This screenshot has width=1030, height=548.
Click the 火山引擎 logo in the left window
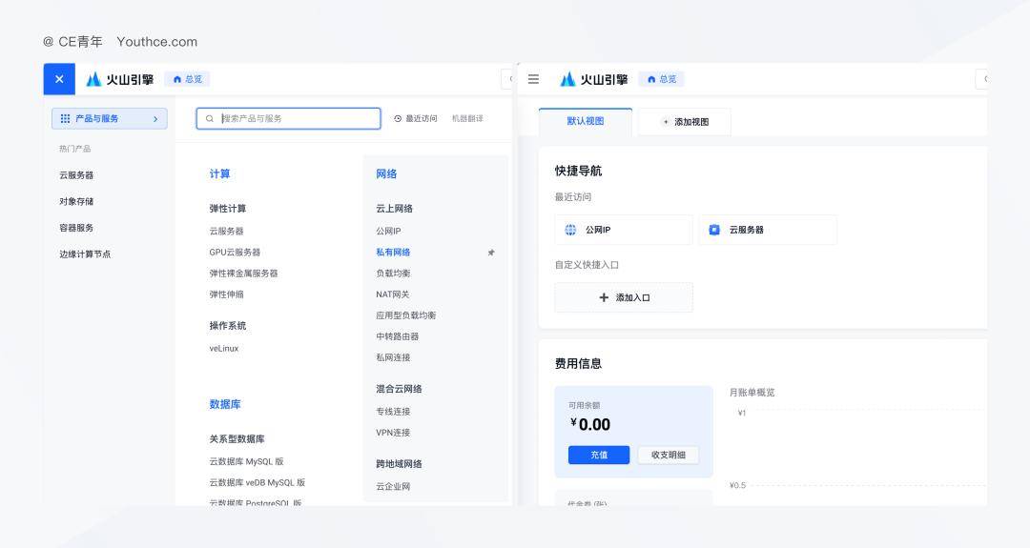120,79
